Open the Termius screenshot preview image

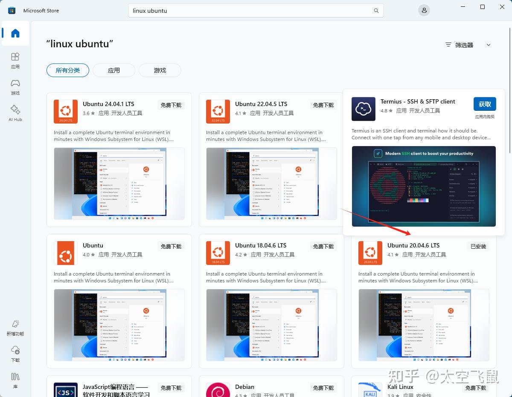(x=423, y=186)
